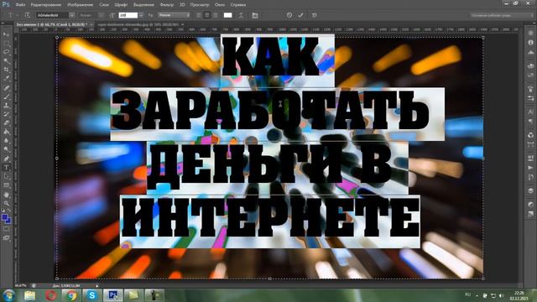Click the Photoshop taskbar button
537x302 pixels.
[112, 295]
